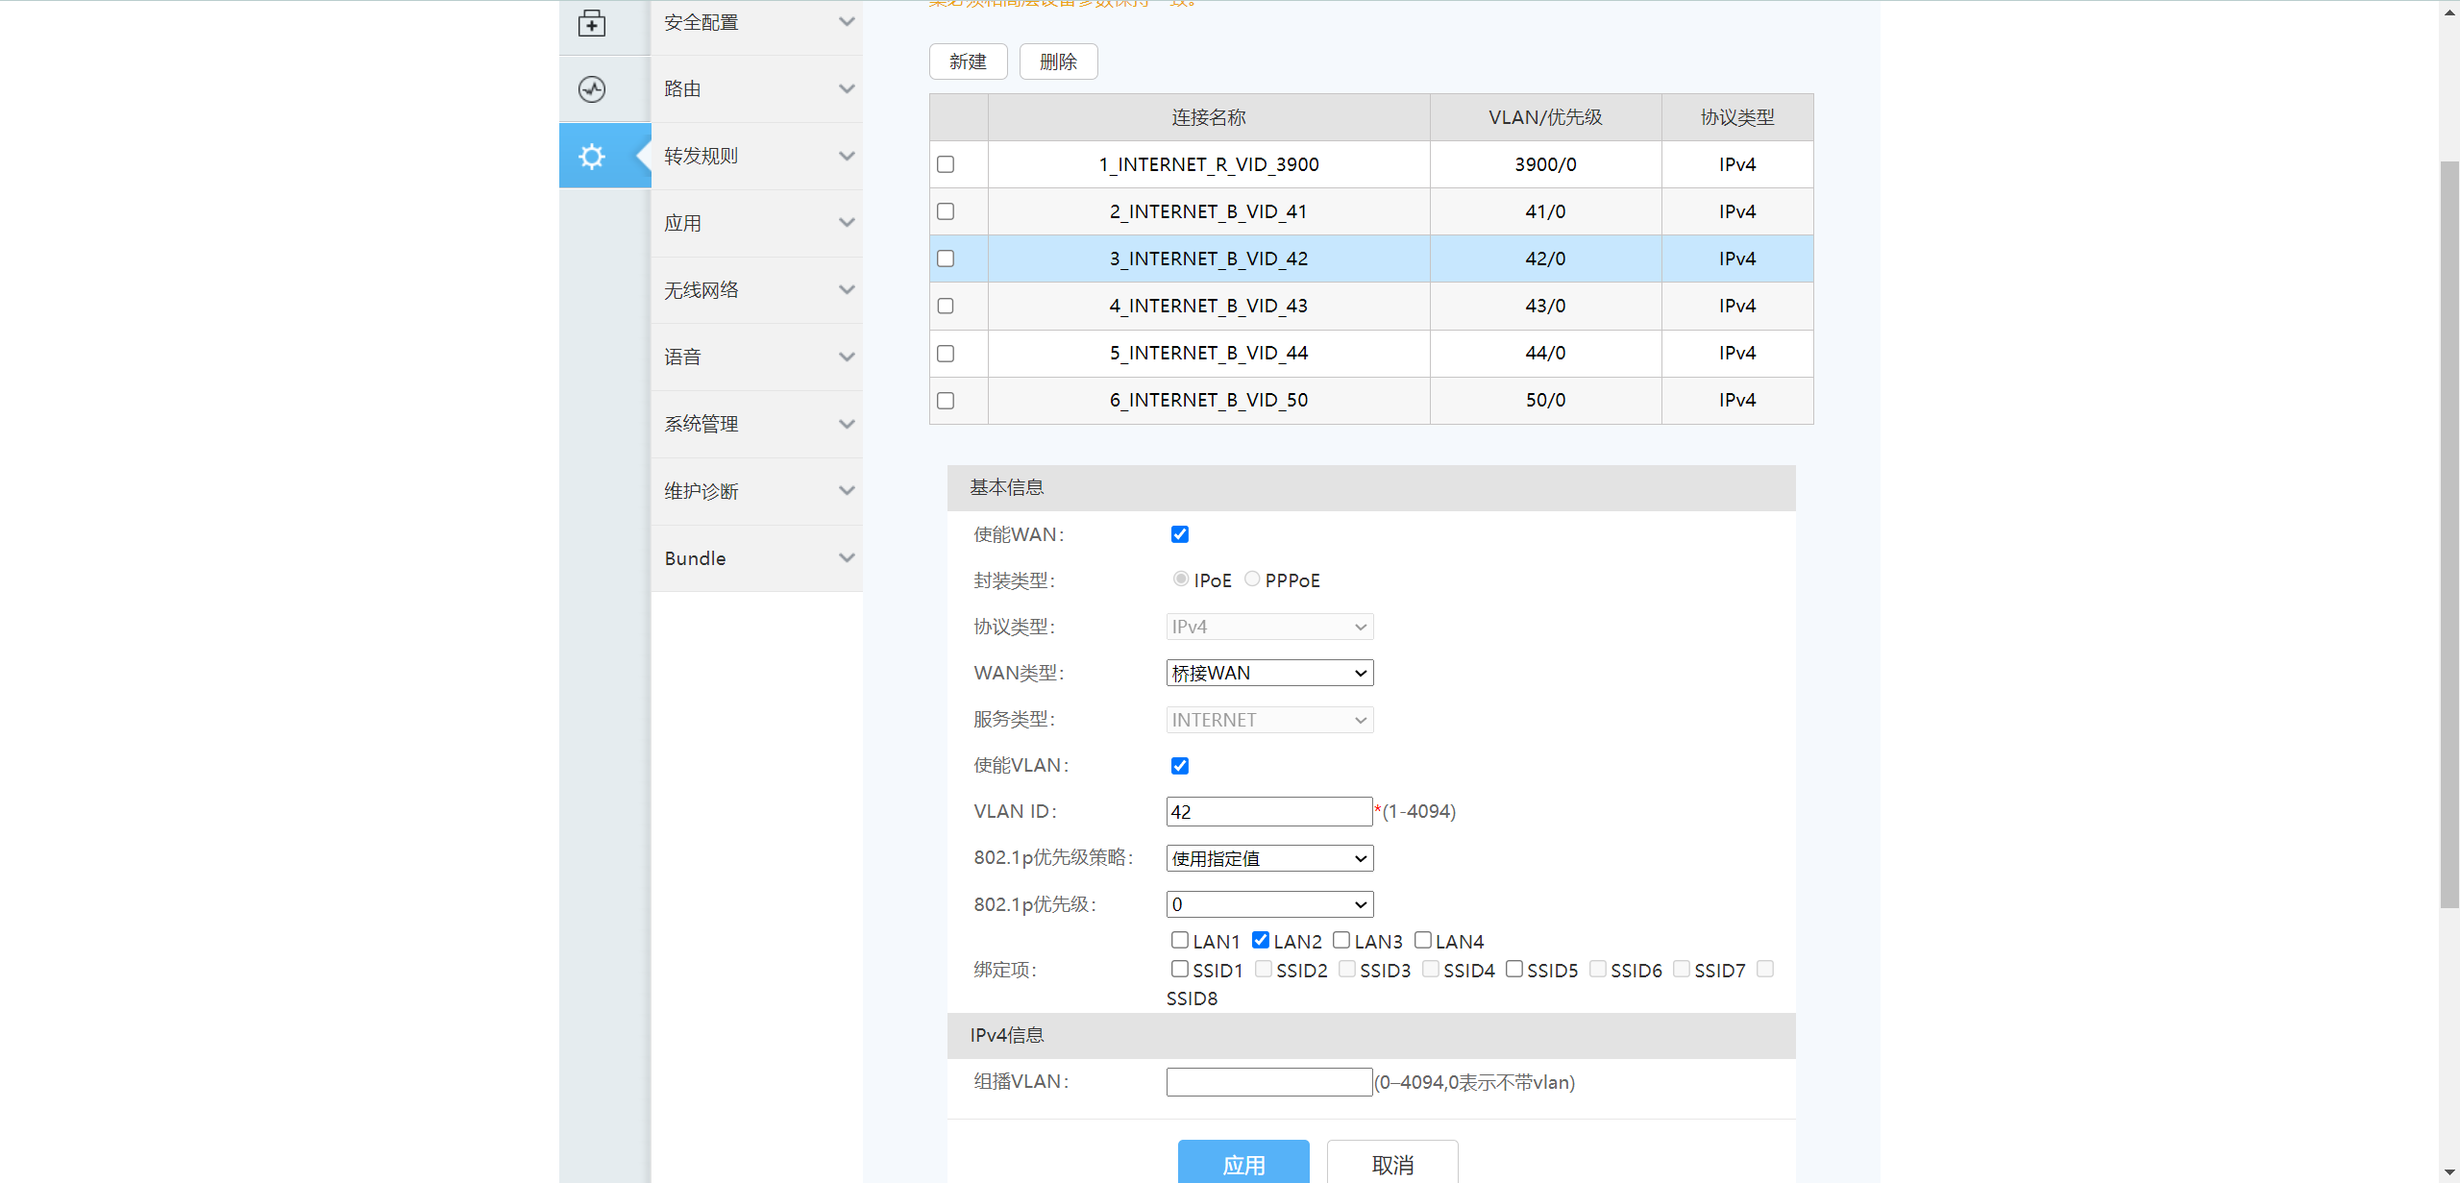Check the 1_INTERNET_R_VID_3900 row checkbox

click(x=946, y=164)
